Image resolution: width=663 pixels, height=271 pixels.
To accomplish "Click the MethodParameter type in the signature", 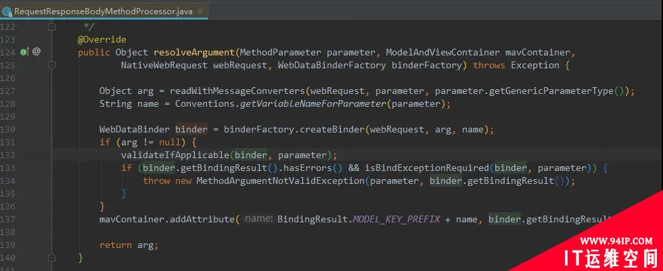I will [281, 52].
